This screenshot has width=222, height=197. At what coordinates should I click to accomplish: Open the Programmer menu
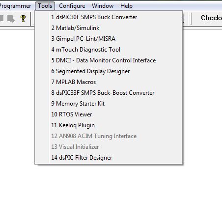point(15,6)
